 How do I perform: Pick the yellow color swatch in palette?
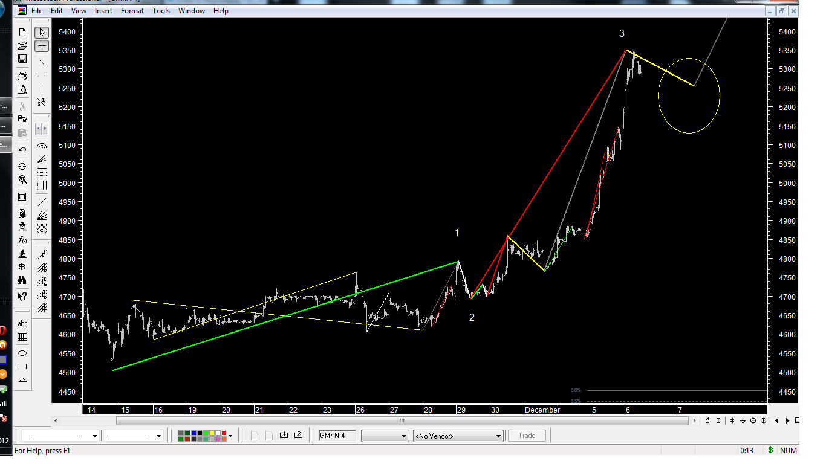tap(212, 433)
